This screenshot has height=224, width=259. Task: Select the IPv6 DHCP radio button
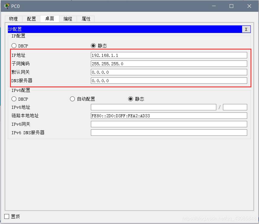(14, 99)
